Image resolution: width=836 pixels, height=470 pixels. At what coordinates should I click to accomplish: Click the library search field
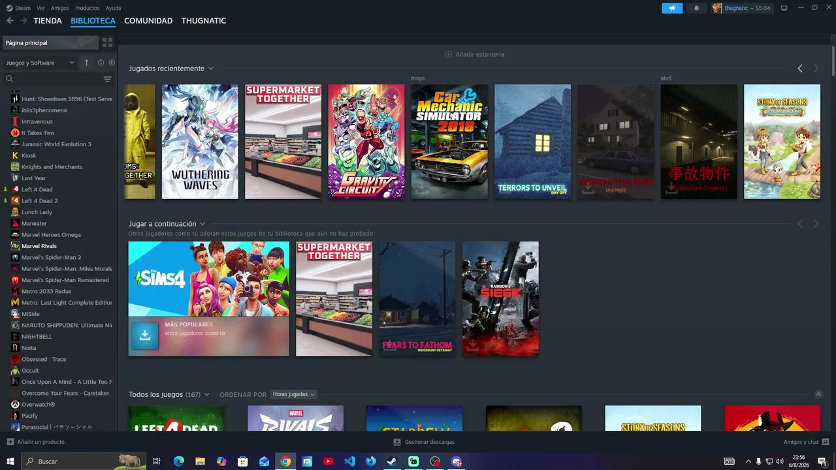(52, 79)
